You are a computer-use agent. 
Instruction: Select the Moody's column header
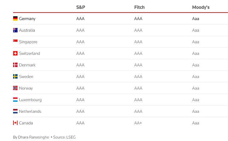[201, 7]
